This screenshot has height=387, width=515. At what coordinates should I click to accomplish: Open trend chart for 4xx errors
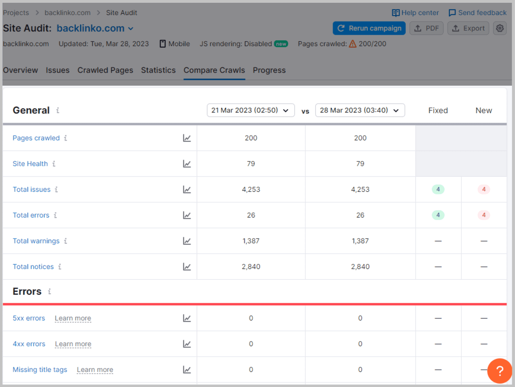point(187,344)
